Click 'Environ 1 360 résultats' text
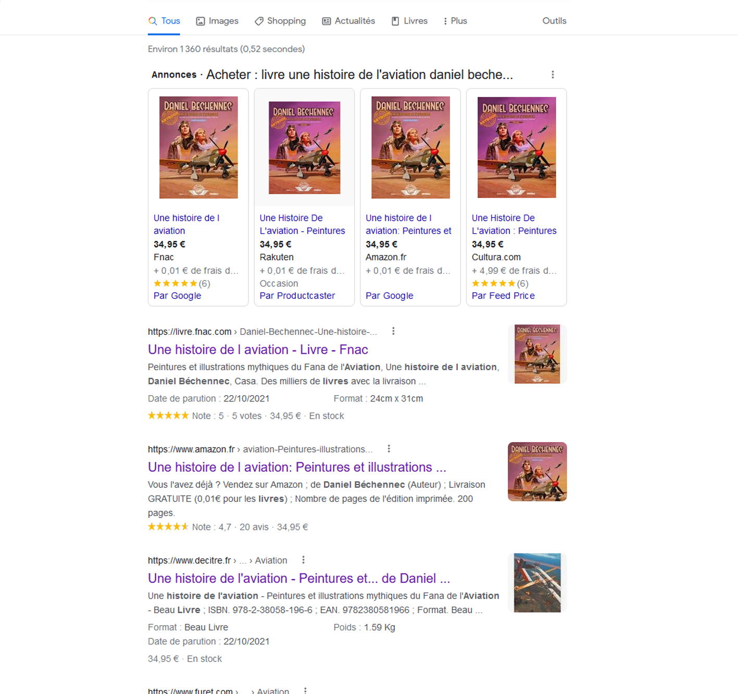Screen dimensions: 738x694 point(226,49)
